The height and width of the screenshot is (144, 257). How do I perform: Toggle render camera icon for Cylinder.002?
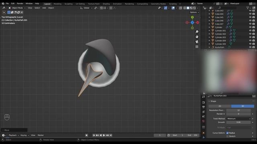pos(253,34)
